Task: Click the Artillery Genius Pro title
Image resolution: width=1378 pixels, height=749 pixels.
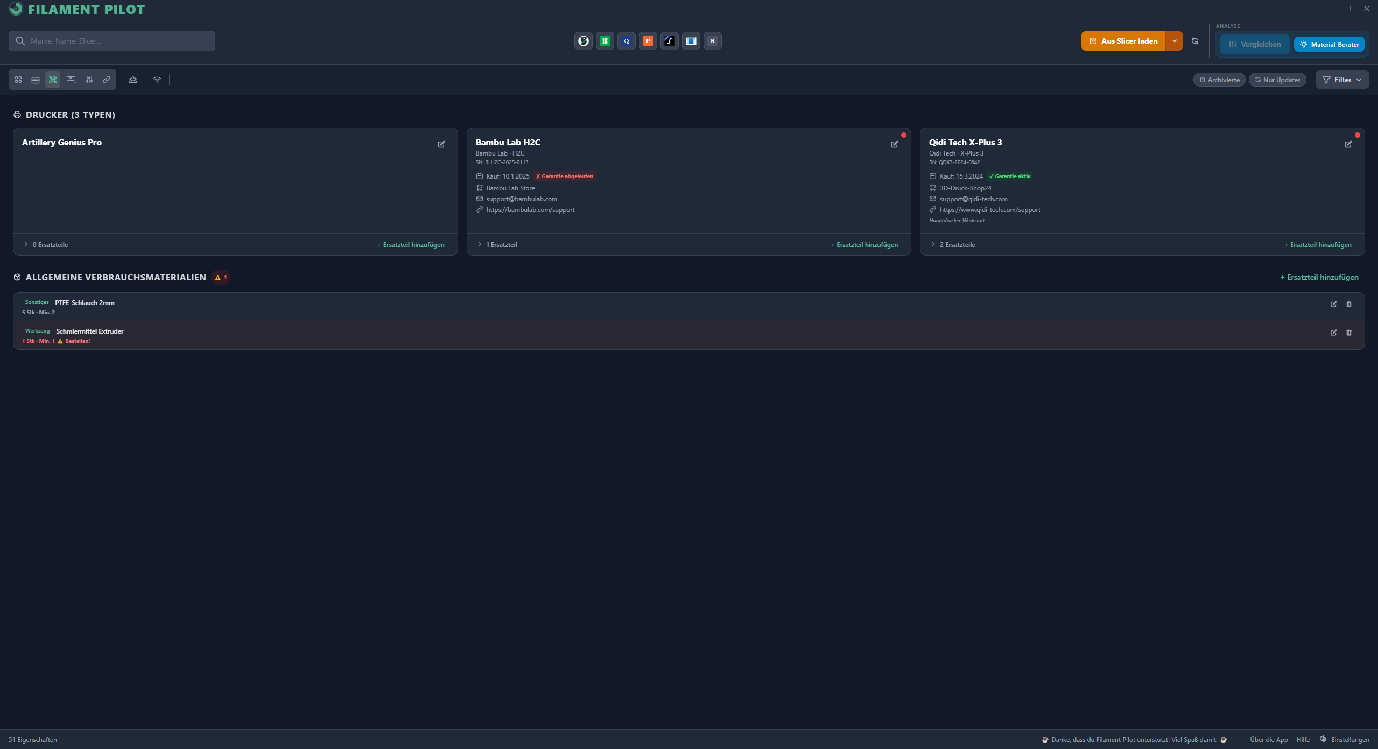Action: coord(62,143)
